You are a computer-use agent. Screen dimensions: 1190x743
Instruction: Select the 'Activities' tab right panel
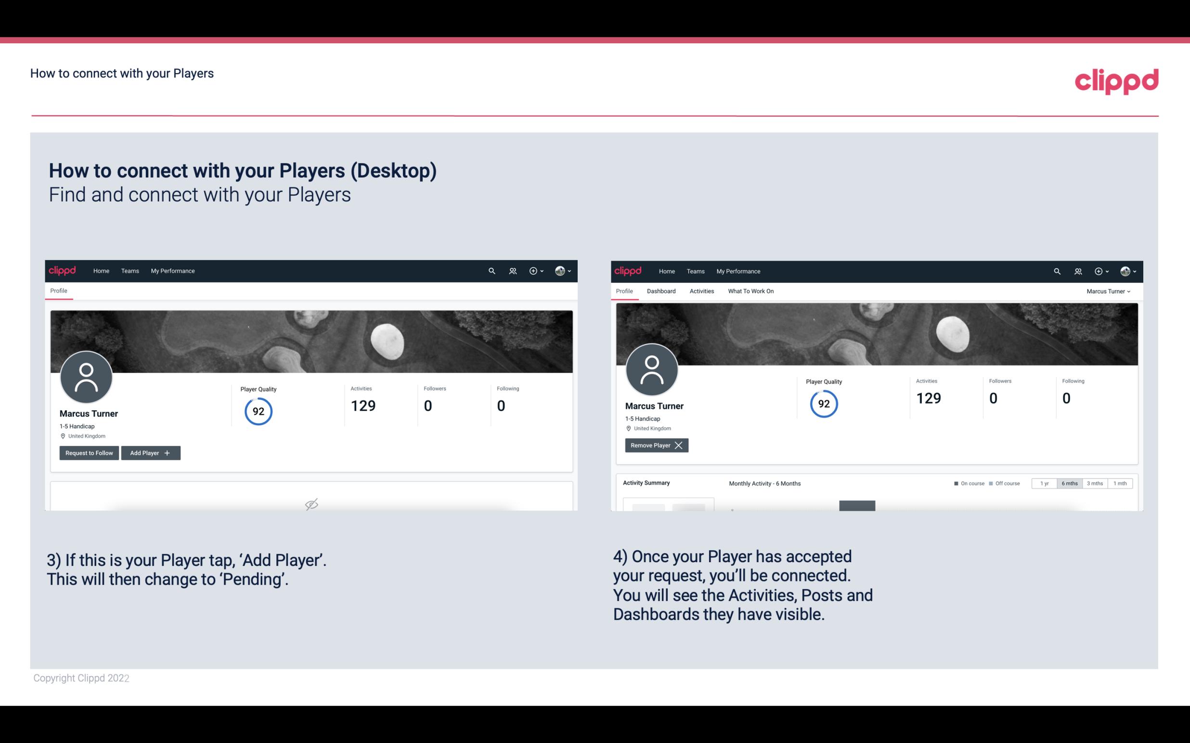click(x=702, y=291)
